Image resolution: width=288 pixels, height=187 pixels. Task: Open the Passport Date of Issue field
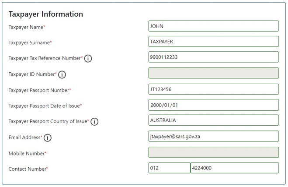[x=213, y=105]
